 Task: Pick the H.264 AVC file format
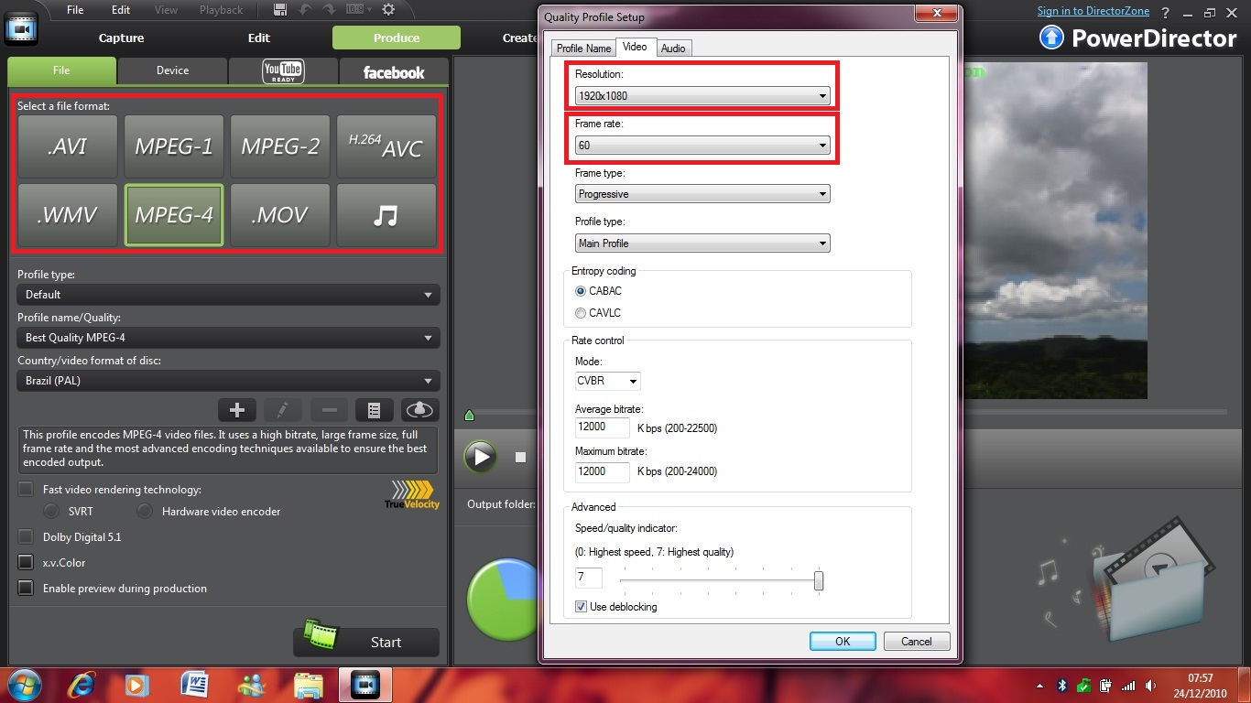pyautogui.click(x=386, y=146)
